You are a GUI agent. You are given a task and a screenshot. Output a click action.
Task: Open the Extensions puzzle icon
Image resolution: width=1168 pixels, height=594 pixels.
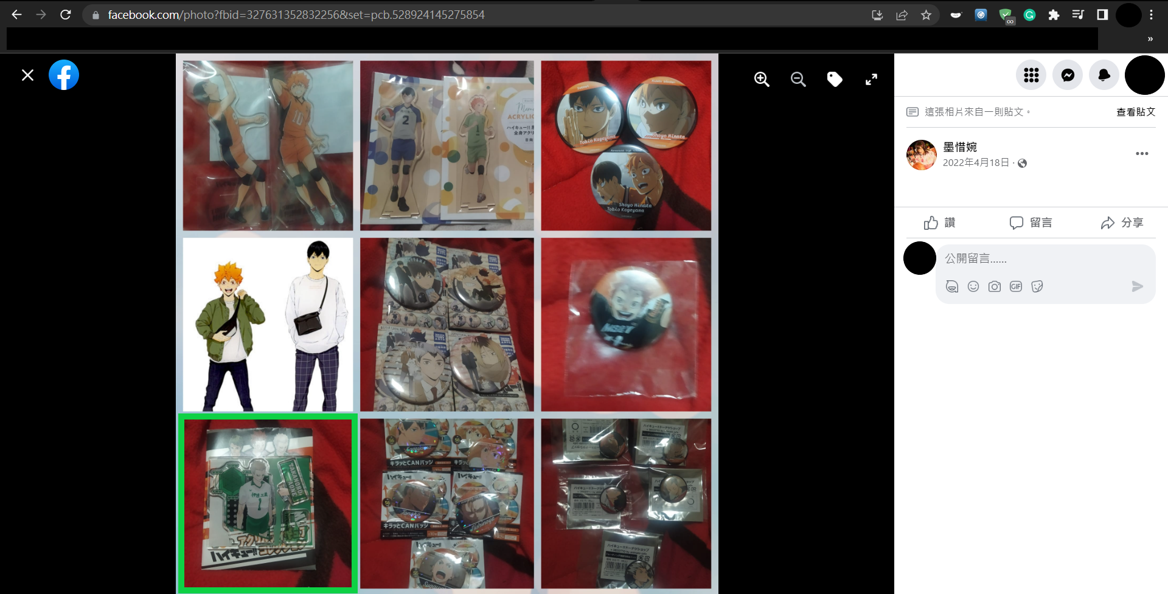(1054, 15)
